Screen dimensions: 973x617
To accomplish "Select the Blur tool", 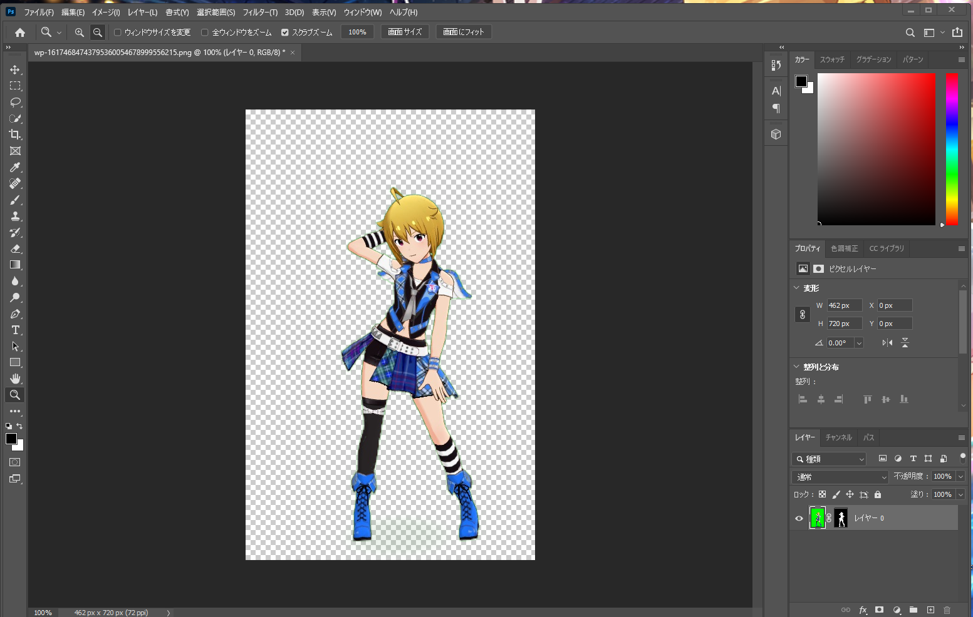I will 15,281.
